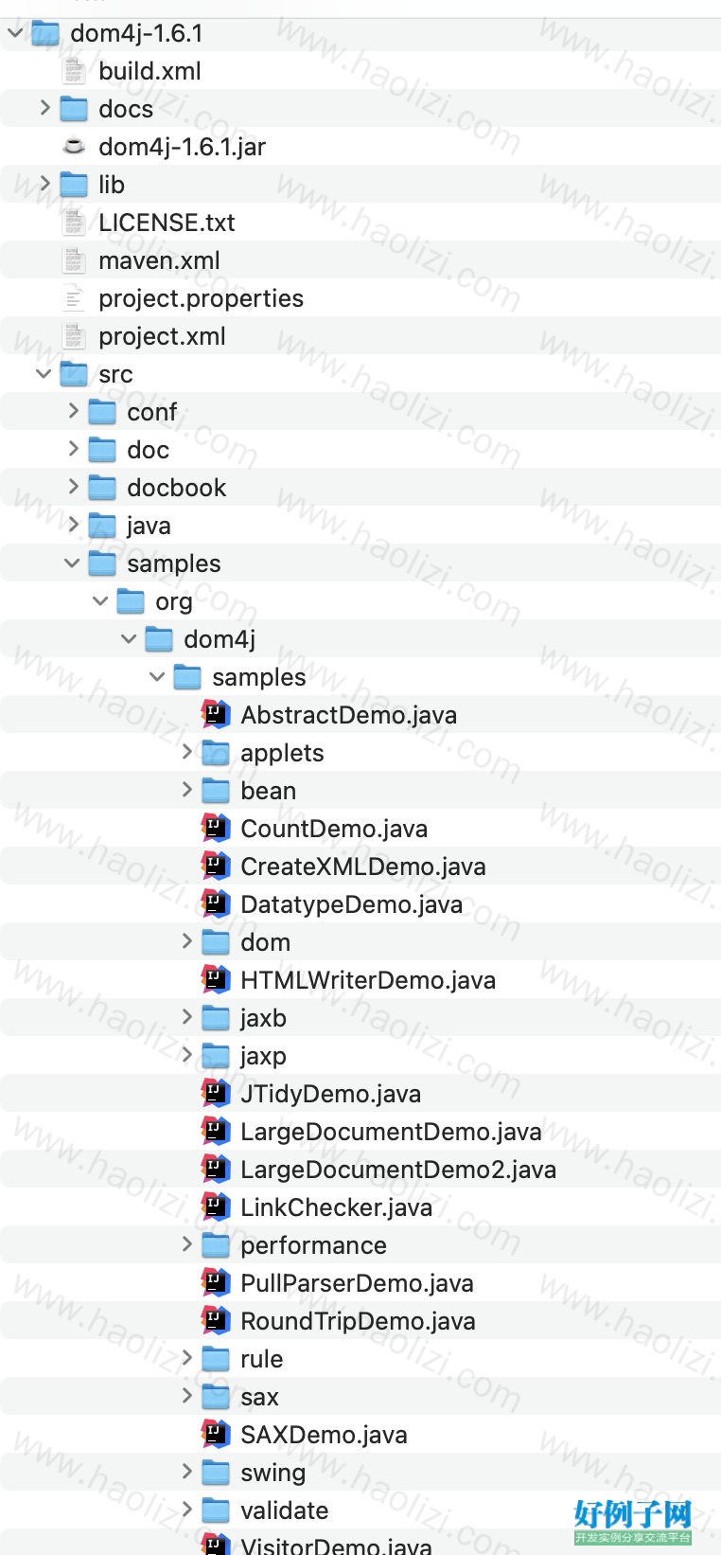The image size is (721, 1555).
Task: Expand the performance folder chevron
Action: [186, 1244]
